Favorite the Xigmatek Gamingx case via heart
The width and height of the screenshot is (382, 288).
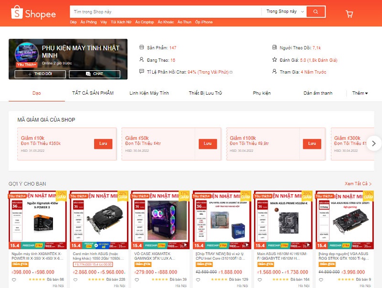coord(137,280)
